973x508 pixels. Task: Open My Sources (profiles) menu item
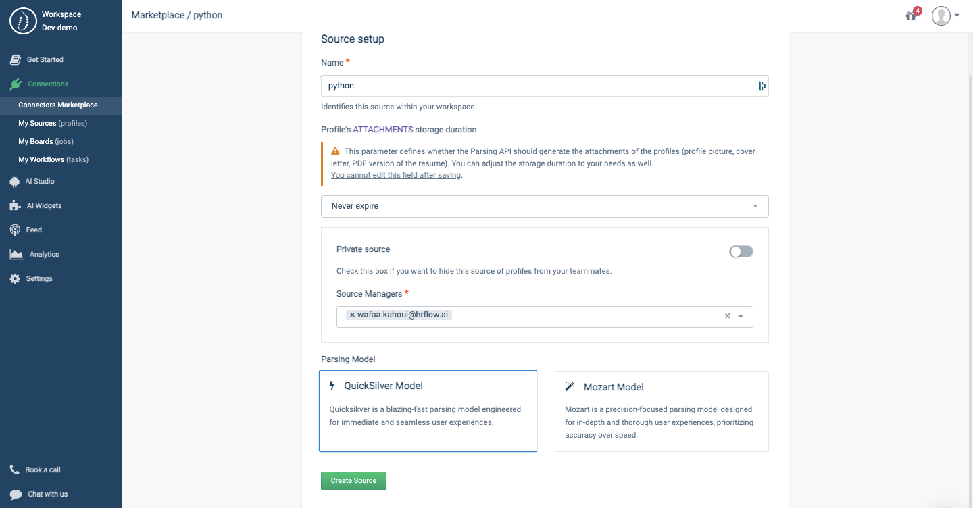pyautogui.click(x=53, y=124)
